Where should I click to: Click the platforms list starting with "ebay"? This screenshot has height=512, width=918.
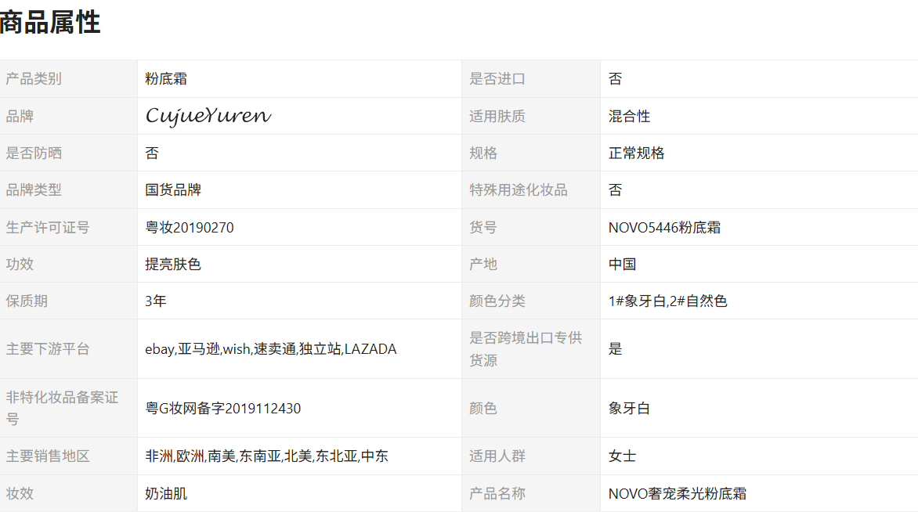point(271,349)
